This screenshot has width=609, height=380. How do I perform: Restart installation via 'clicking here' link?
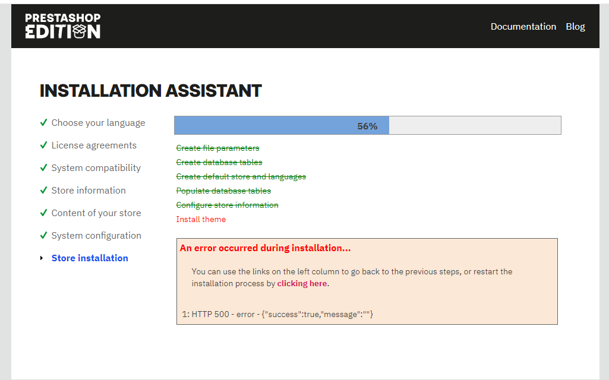pos(302,284)
